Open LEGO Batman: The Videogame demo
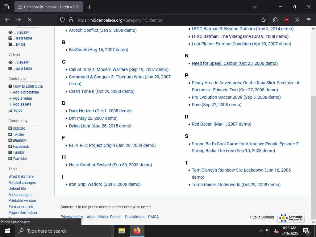Screen dimensions: 316x237 tap(240, 36)
